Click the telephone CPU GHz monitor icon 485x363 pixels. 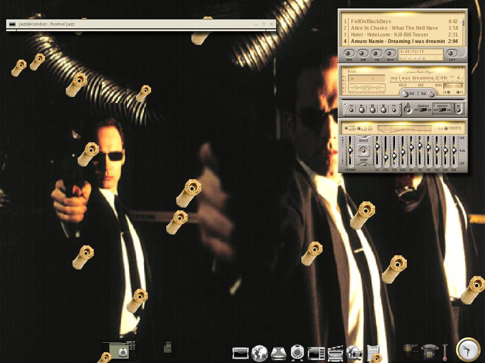pos(429,351)
